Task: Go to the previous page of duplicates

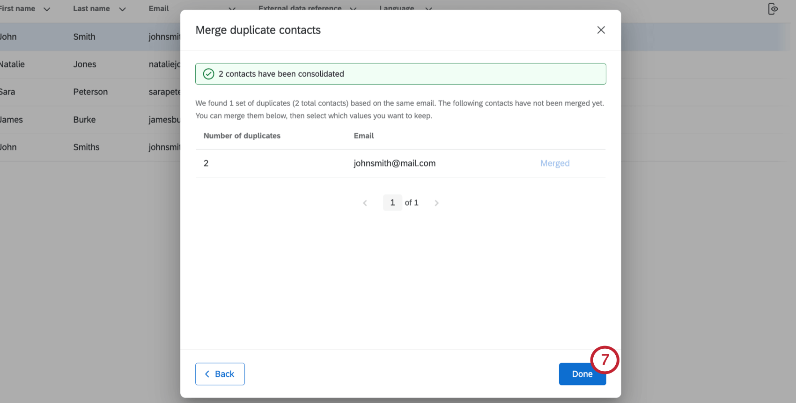Action: click(365, 203)
